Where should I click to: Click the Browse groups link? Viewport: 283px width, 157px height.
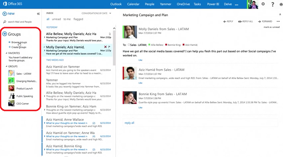[x=19, y=42]
